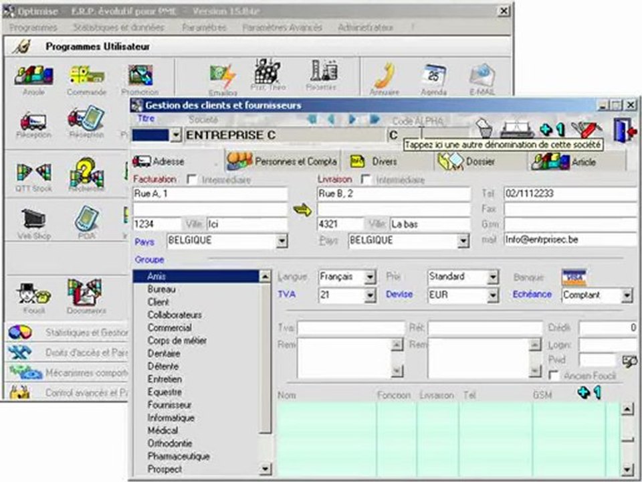Switch to the Dossier tab

point(480,161)
